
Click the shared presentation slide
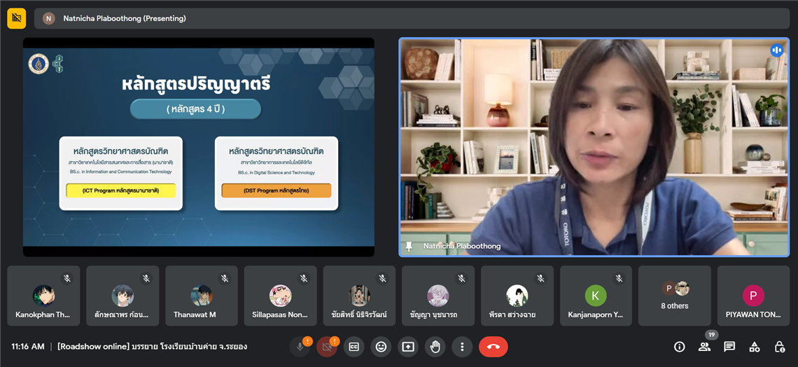199,147
